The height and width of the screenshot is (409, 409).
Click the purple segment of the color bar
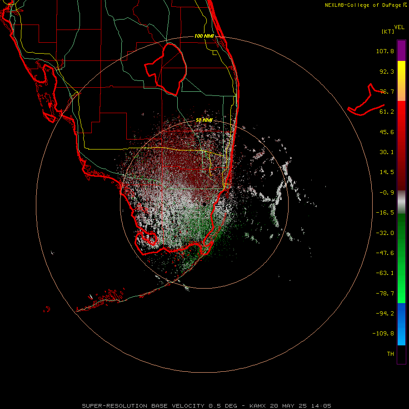401,50
